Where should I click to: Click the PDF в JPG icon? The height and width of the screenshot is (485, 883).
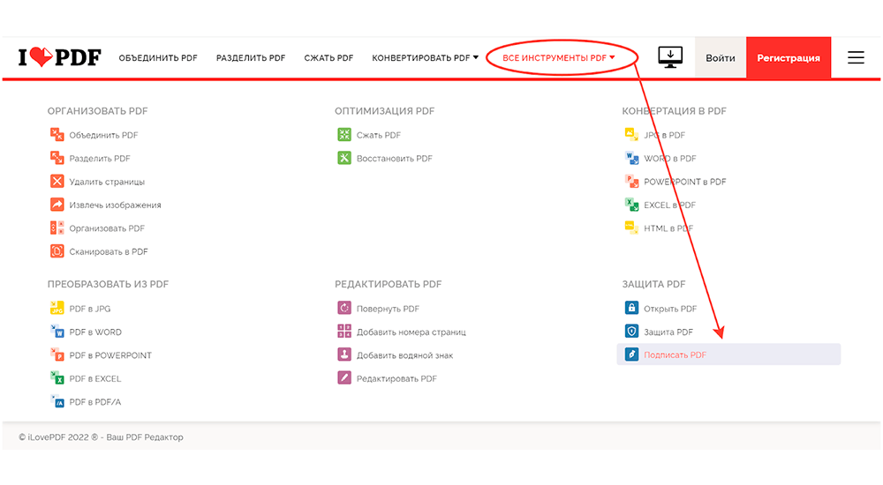tap(57, 309)
